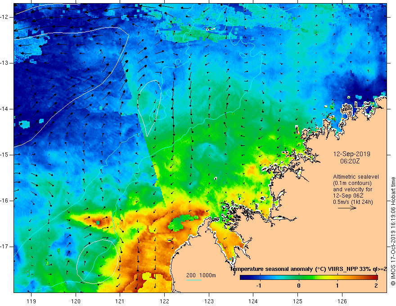This screenshot has width=396, height=306.
Task: Click the '(0.1m contours)' text line
Action: [x=352, y=183]
